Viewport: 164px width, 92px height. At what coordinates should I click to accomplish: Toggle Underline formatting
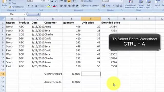pyautogui.click(x=36, y=6)
